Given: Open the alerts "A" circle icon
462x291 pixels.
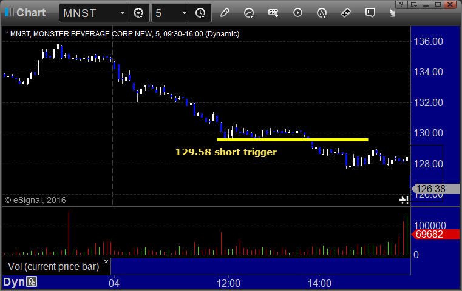Looking at the screenshot, I should coord(322,13).
